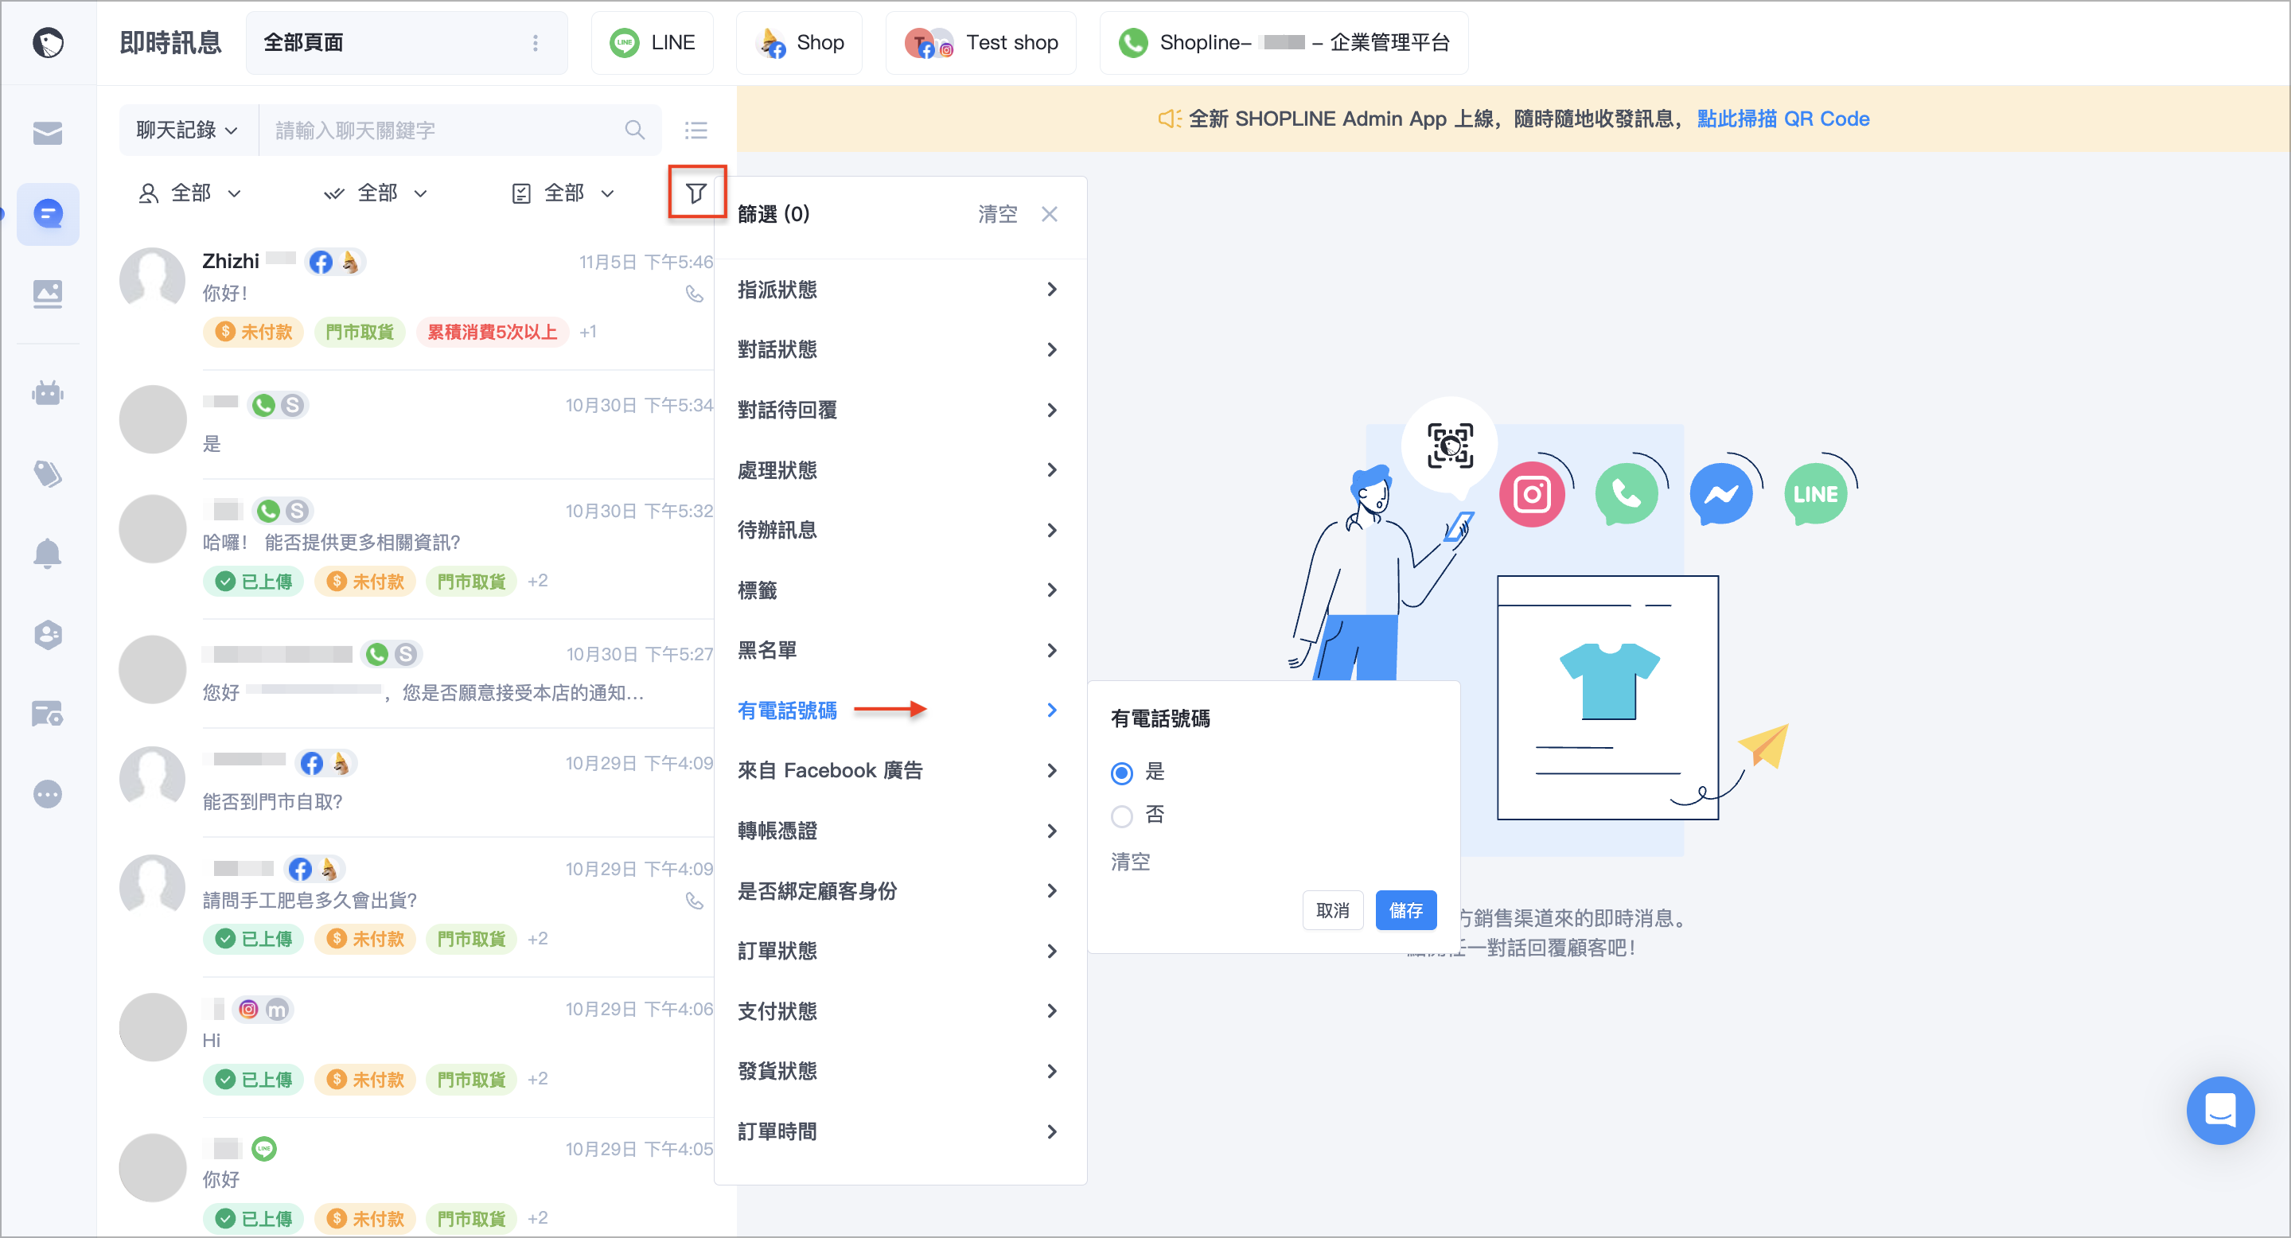Click the SHOPLINE logo icon in the sidebar
The height and width of the screenshot is (1238, 2291).
click(48, 43)
